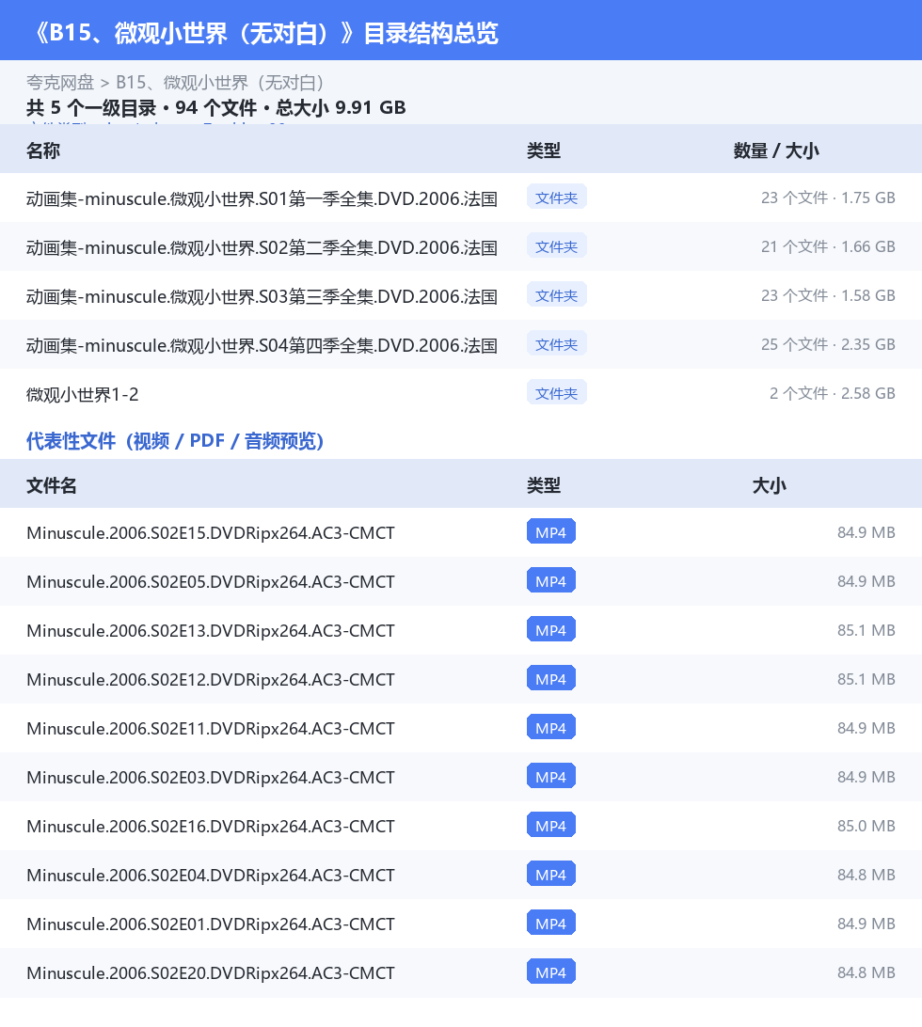Select file Minuscule.2006.S02E15.DVDRipx264.AC3-CMCT
Image resolution: width=922 pixels, height=1027 pixels.
pyautogui.click(x=211, y=533)
